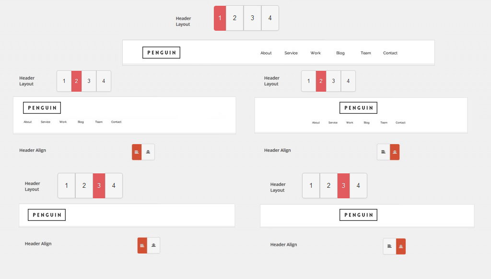
Task: Click the centered PENGUIN logo in the logo-only header
Action: (x=358, y=215)
